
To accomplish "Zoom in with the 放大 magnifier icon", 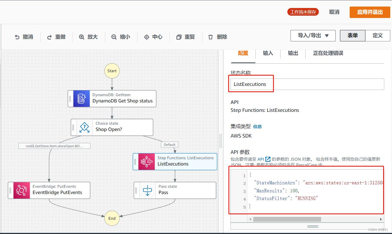I will point(82,37).
